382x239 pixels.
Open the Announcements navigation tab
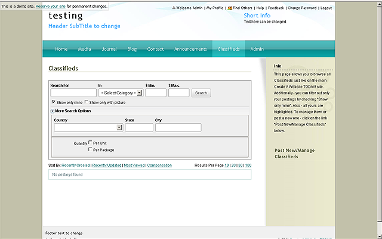click(190, 49)
